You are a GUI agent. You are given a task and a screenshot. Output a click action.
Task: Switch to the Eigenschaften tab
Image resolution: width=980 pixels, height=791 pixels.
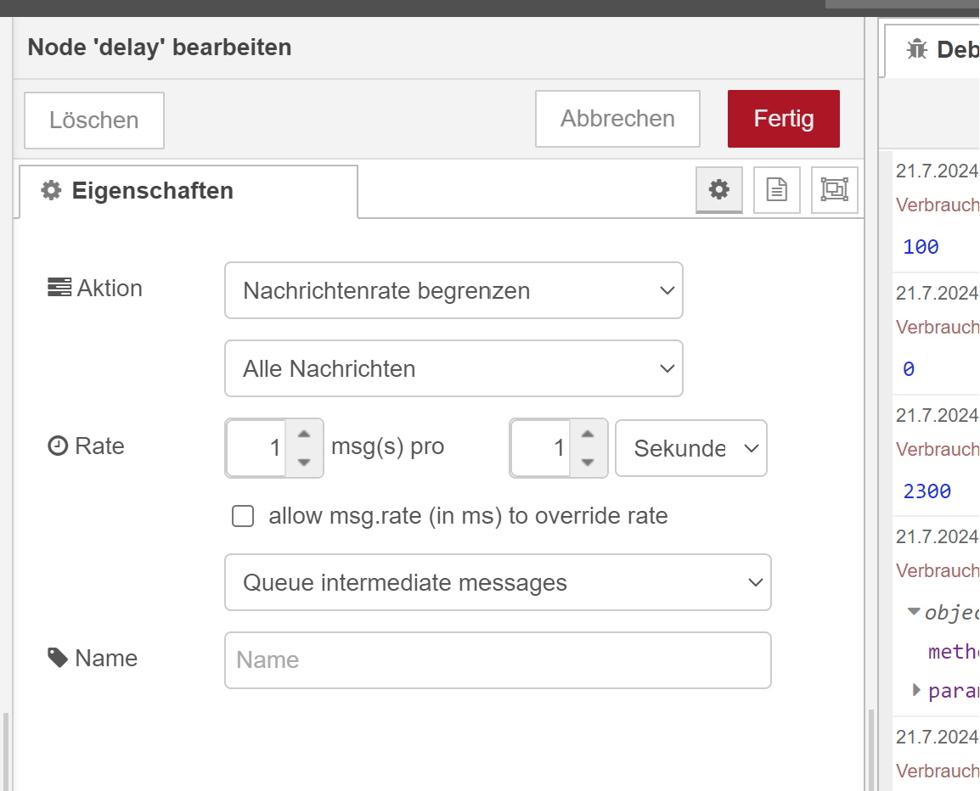188,191
